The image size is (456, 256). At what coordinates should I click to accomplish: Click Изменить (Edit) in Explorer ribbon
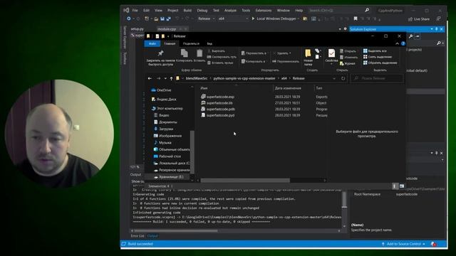[348, 57]
